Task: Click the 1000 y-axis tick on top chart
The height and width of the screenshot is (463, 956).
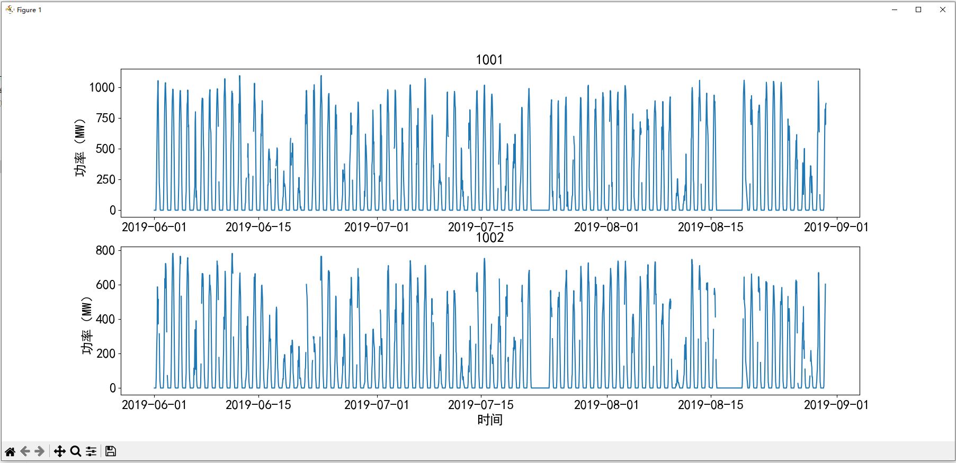Action: tap(102, 87)
